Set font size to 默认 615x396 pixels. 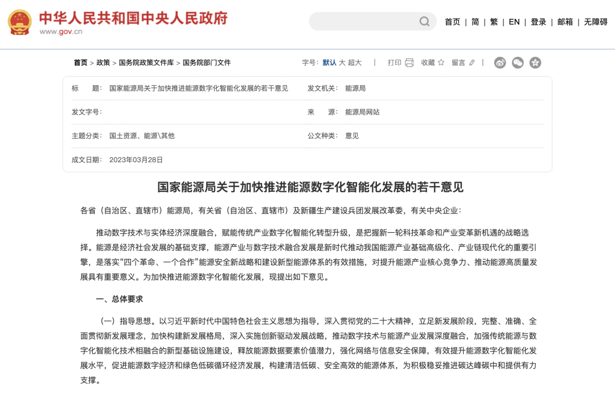tap(329, 63)
